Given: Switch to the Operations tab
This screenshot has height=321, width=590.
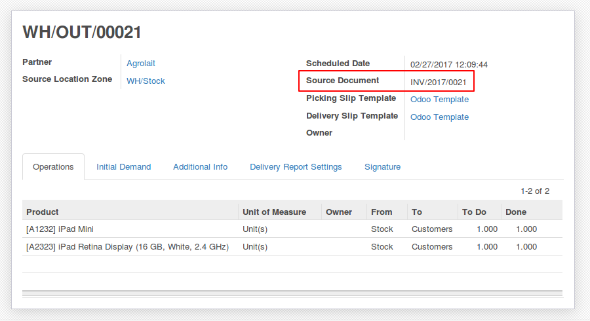Looking at the screenshot, I should click(53, 167).
